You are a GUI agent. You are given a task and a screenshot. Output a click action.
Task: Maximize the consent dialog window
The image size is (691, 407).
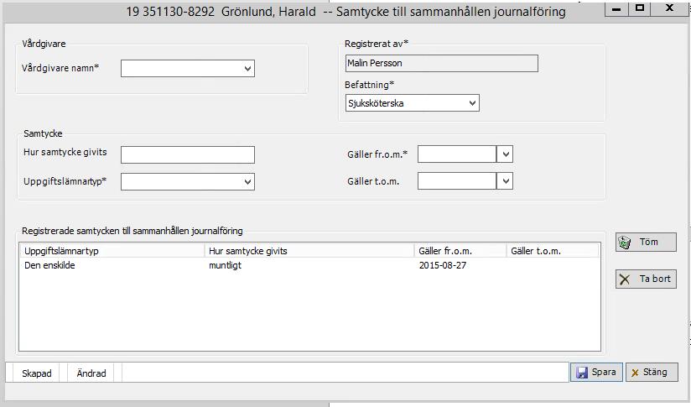[x=640, y=8]
